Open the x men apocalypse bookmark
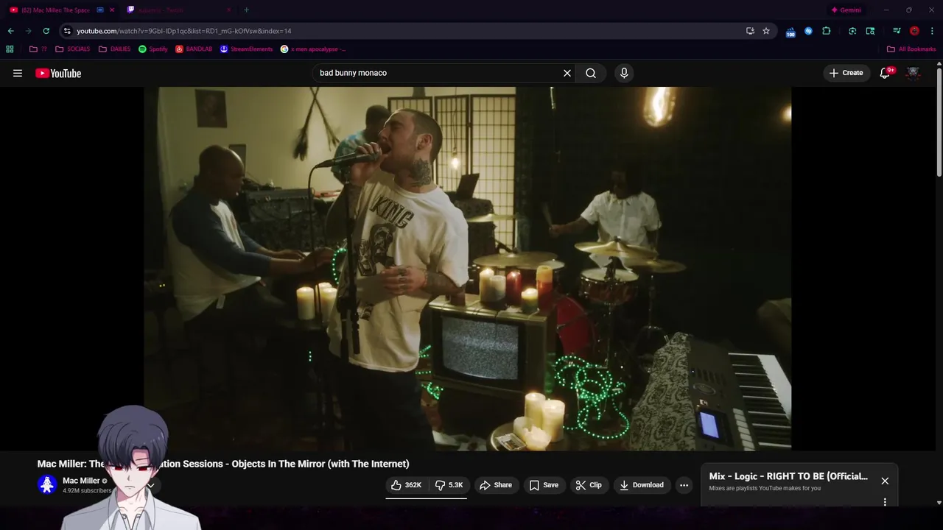This screenshot has height=530, width=943. [313, 49]
